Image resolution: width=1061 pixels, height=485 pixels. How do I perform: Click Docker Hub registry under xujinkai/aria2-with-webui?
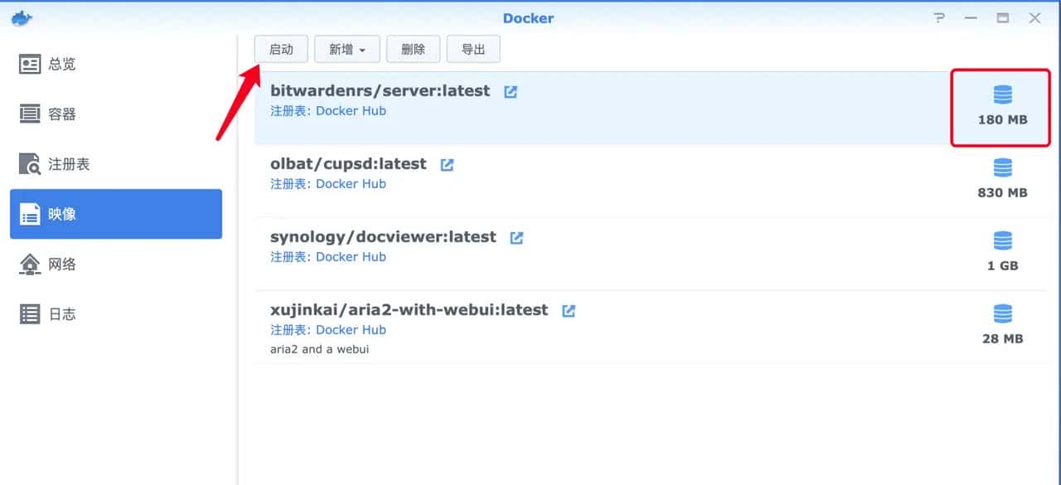tap(351, 330)
